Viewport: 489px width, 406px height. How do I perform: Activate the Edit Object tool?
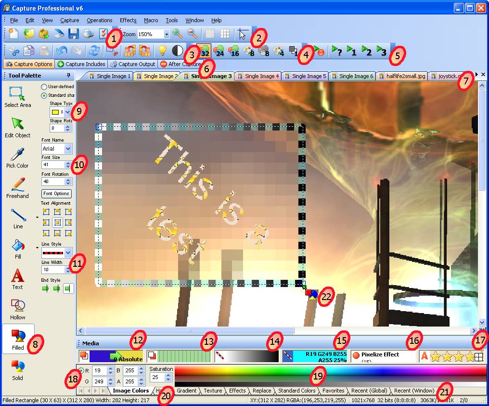[x=17, y=127]
